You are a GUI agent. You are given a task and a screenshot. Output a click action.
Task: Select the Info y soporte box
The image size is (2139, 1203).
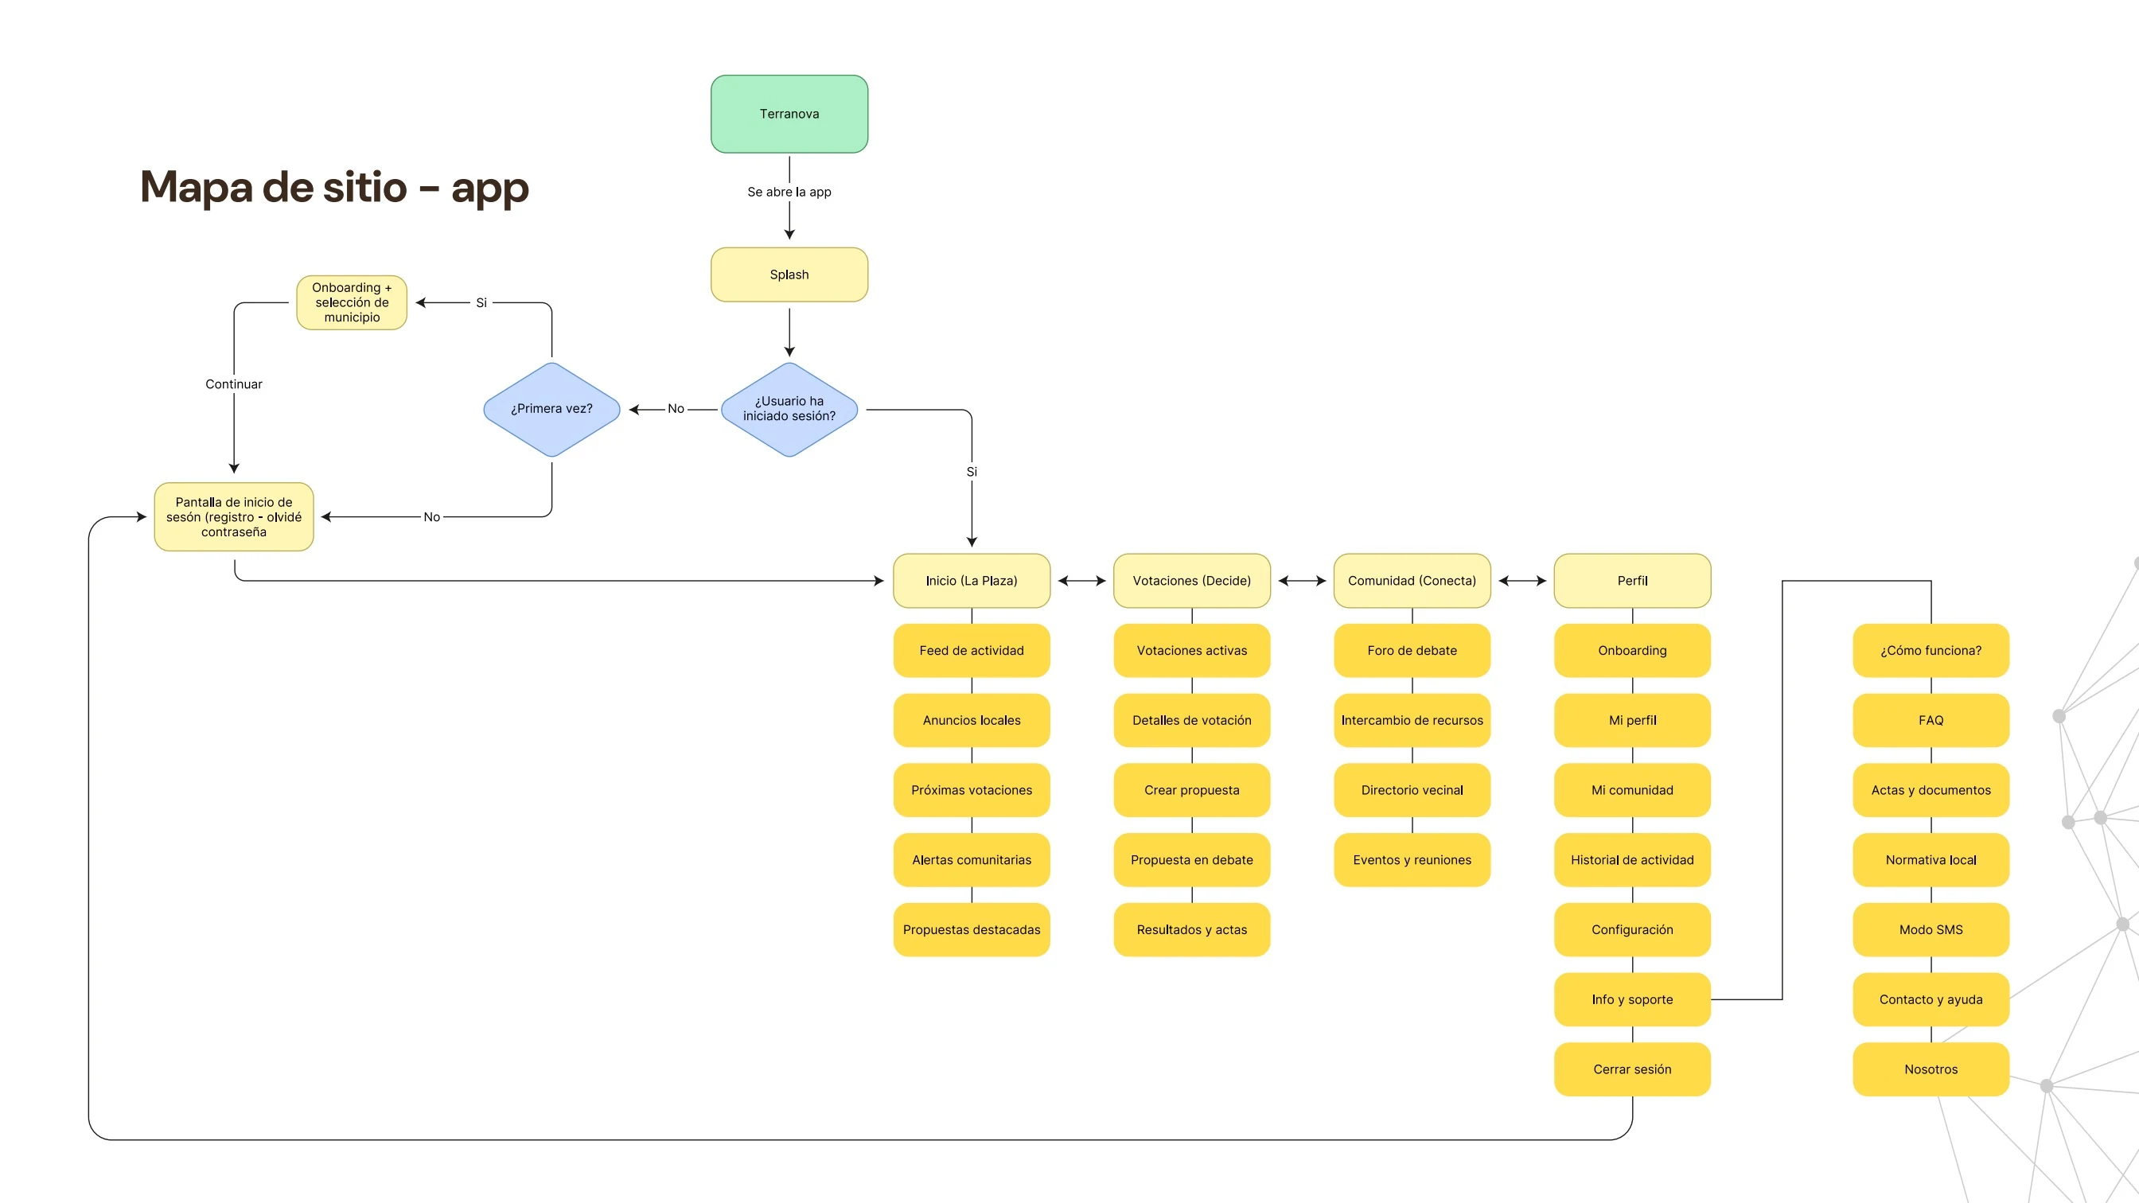coord(1632,999)
